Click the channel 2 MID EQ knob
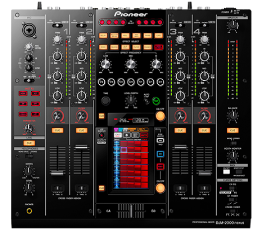The width and height of the screenshot is (262, 230). coord(81,76)
